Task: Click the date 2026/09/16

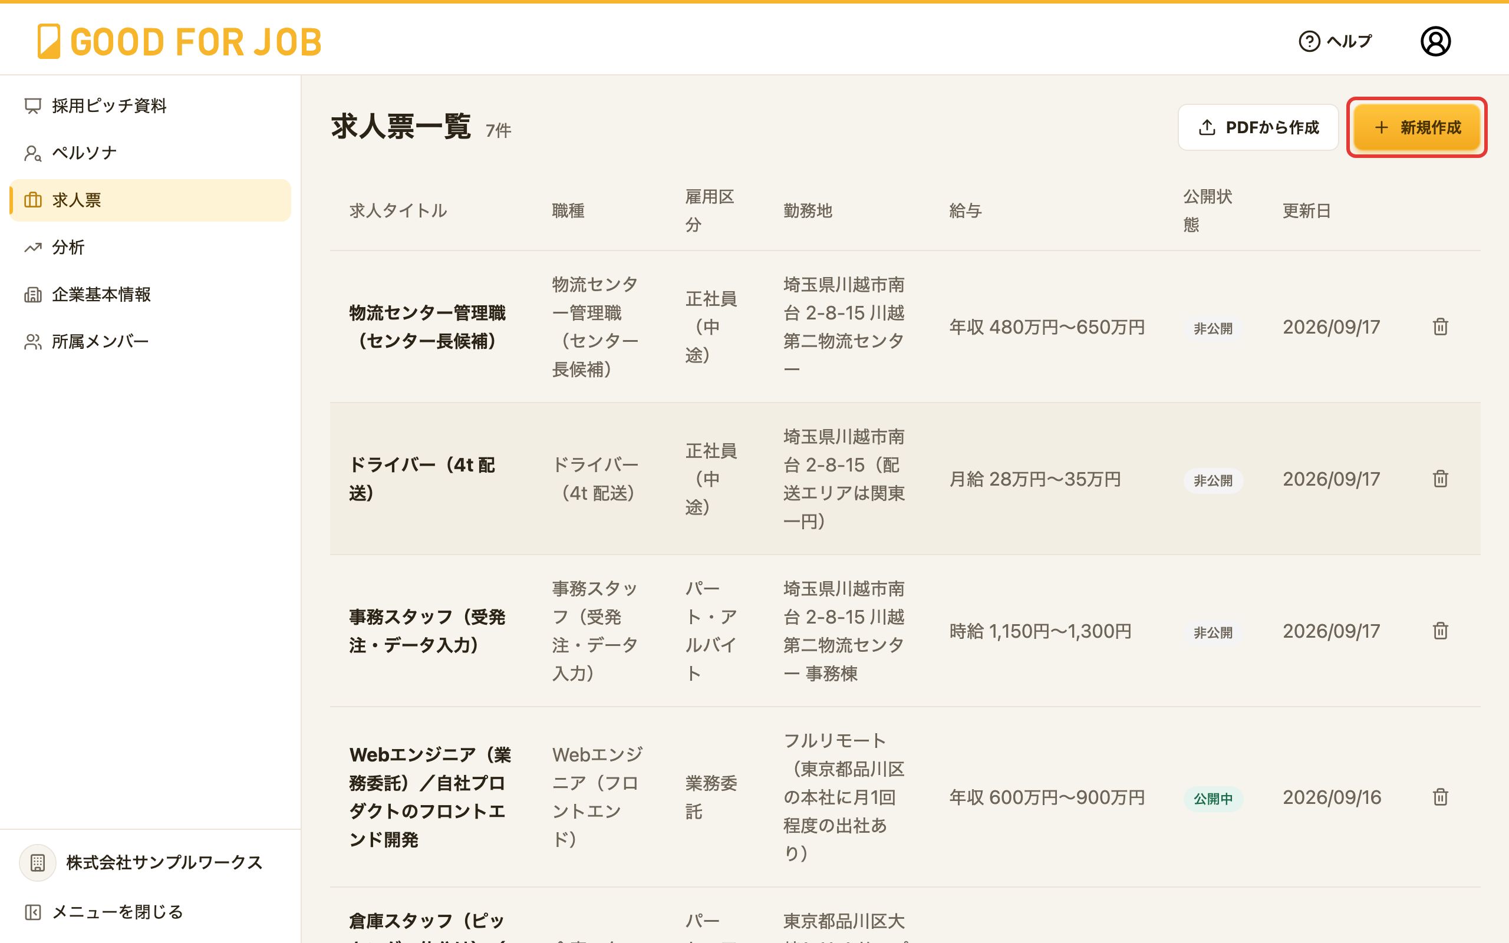Action: click(x=1332, y=797)
